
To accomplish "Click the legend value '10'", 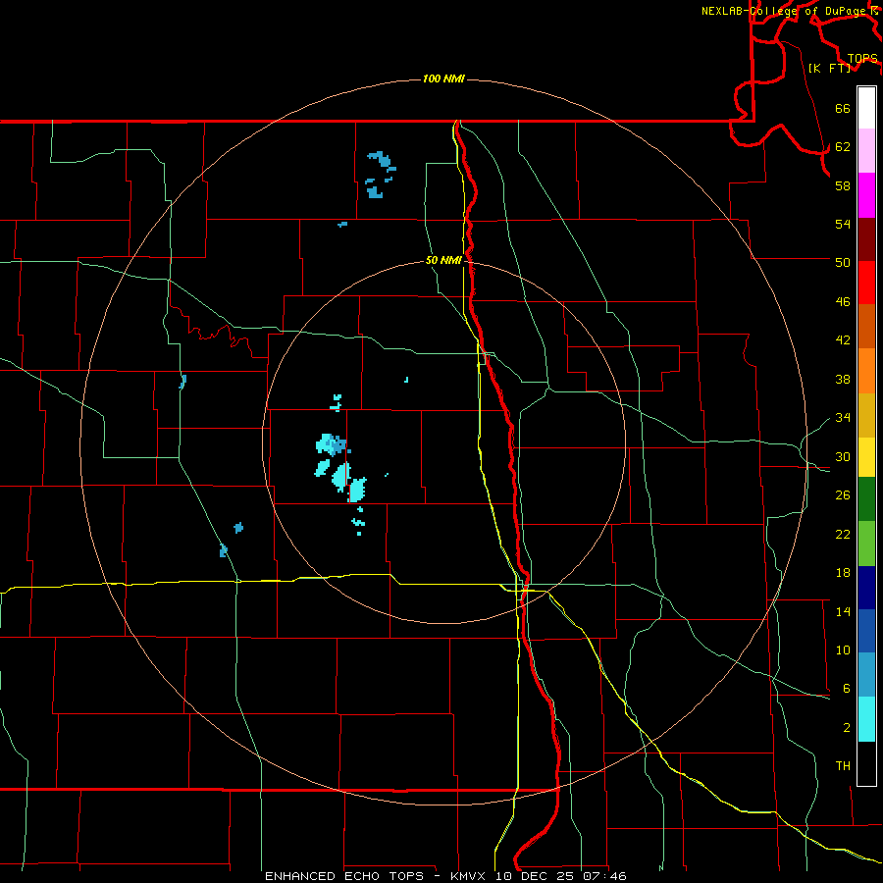I will 843,649.
